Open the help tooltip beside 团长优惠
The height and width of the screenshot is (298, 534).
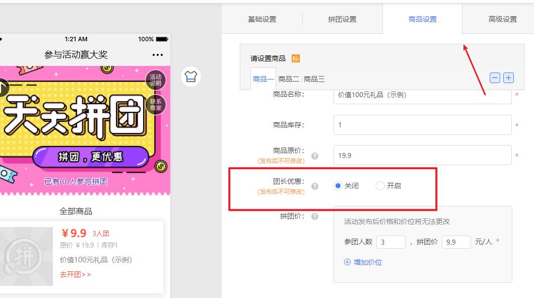(314, 185)
